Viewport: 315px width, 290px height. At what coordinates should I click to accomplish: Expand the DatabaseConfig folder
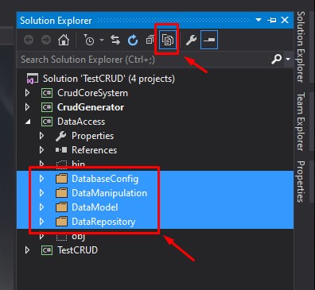point(41,179)
